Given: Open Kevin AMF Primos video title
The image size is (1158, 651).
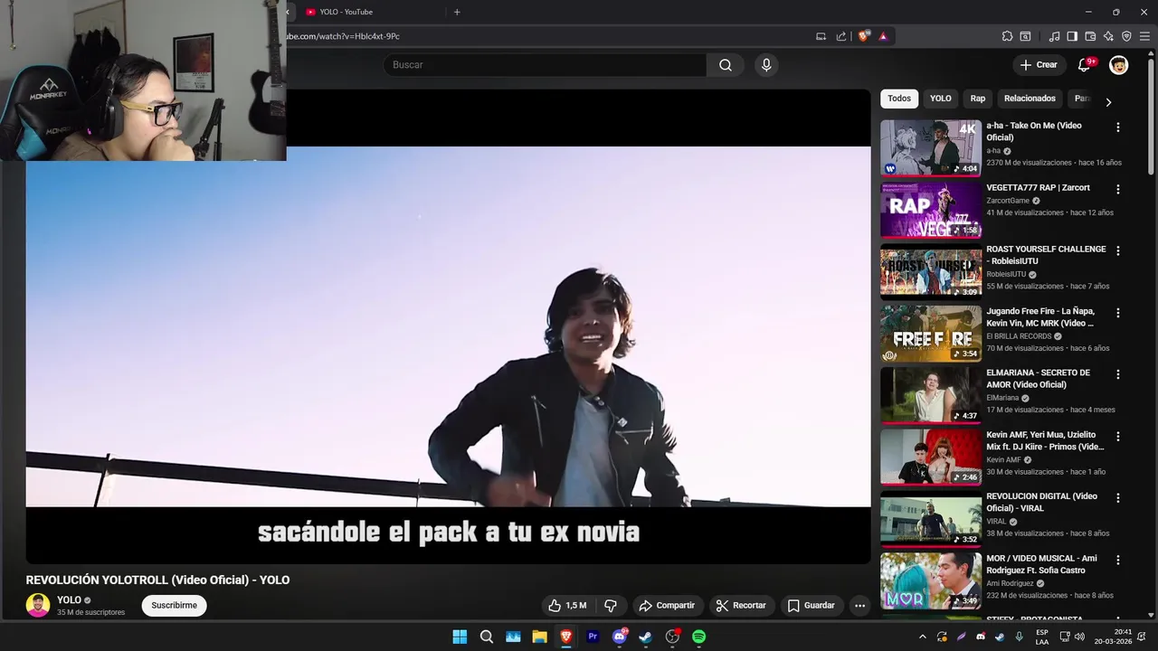Looking at the screenshot, I should point(1045,440).
